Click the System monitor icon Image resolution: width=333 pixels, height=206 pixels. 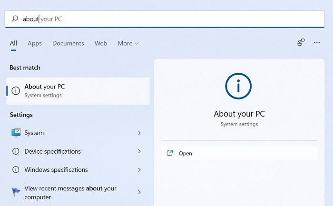point(16,133)
